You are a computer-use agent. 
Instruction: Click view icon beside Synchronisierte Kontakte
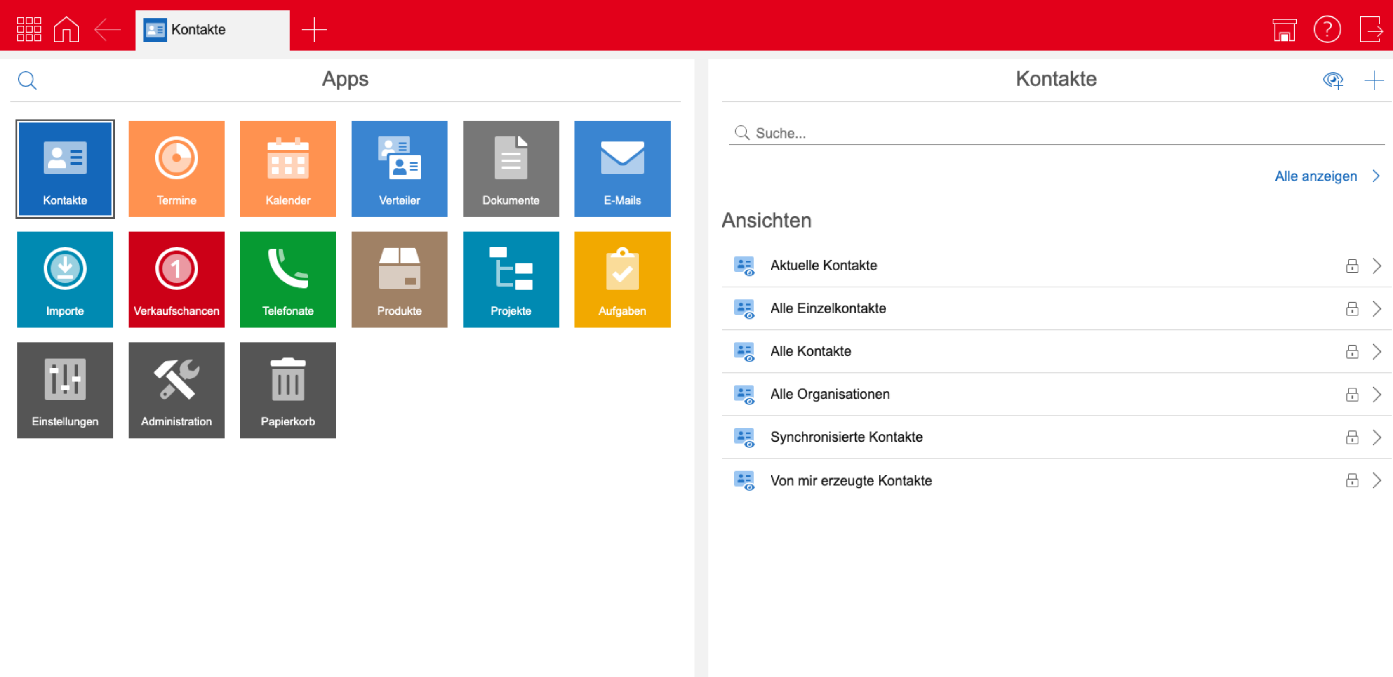[744, 437]
